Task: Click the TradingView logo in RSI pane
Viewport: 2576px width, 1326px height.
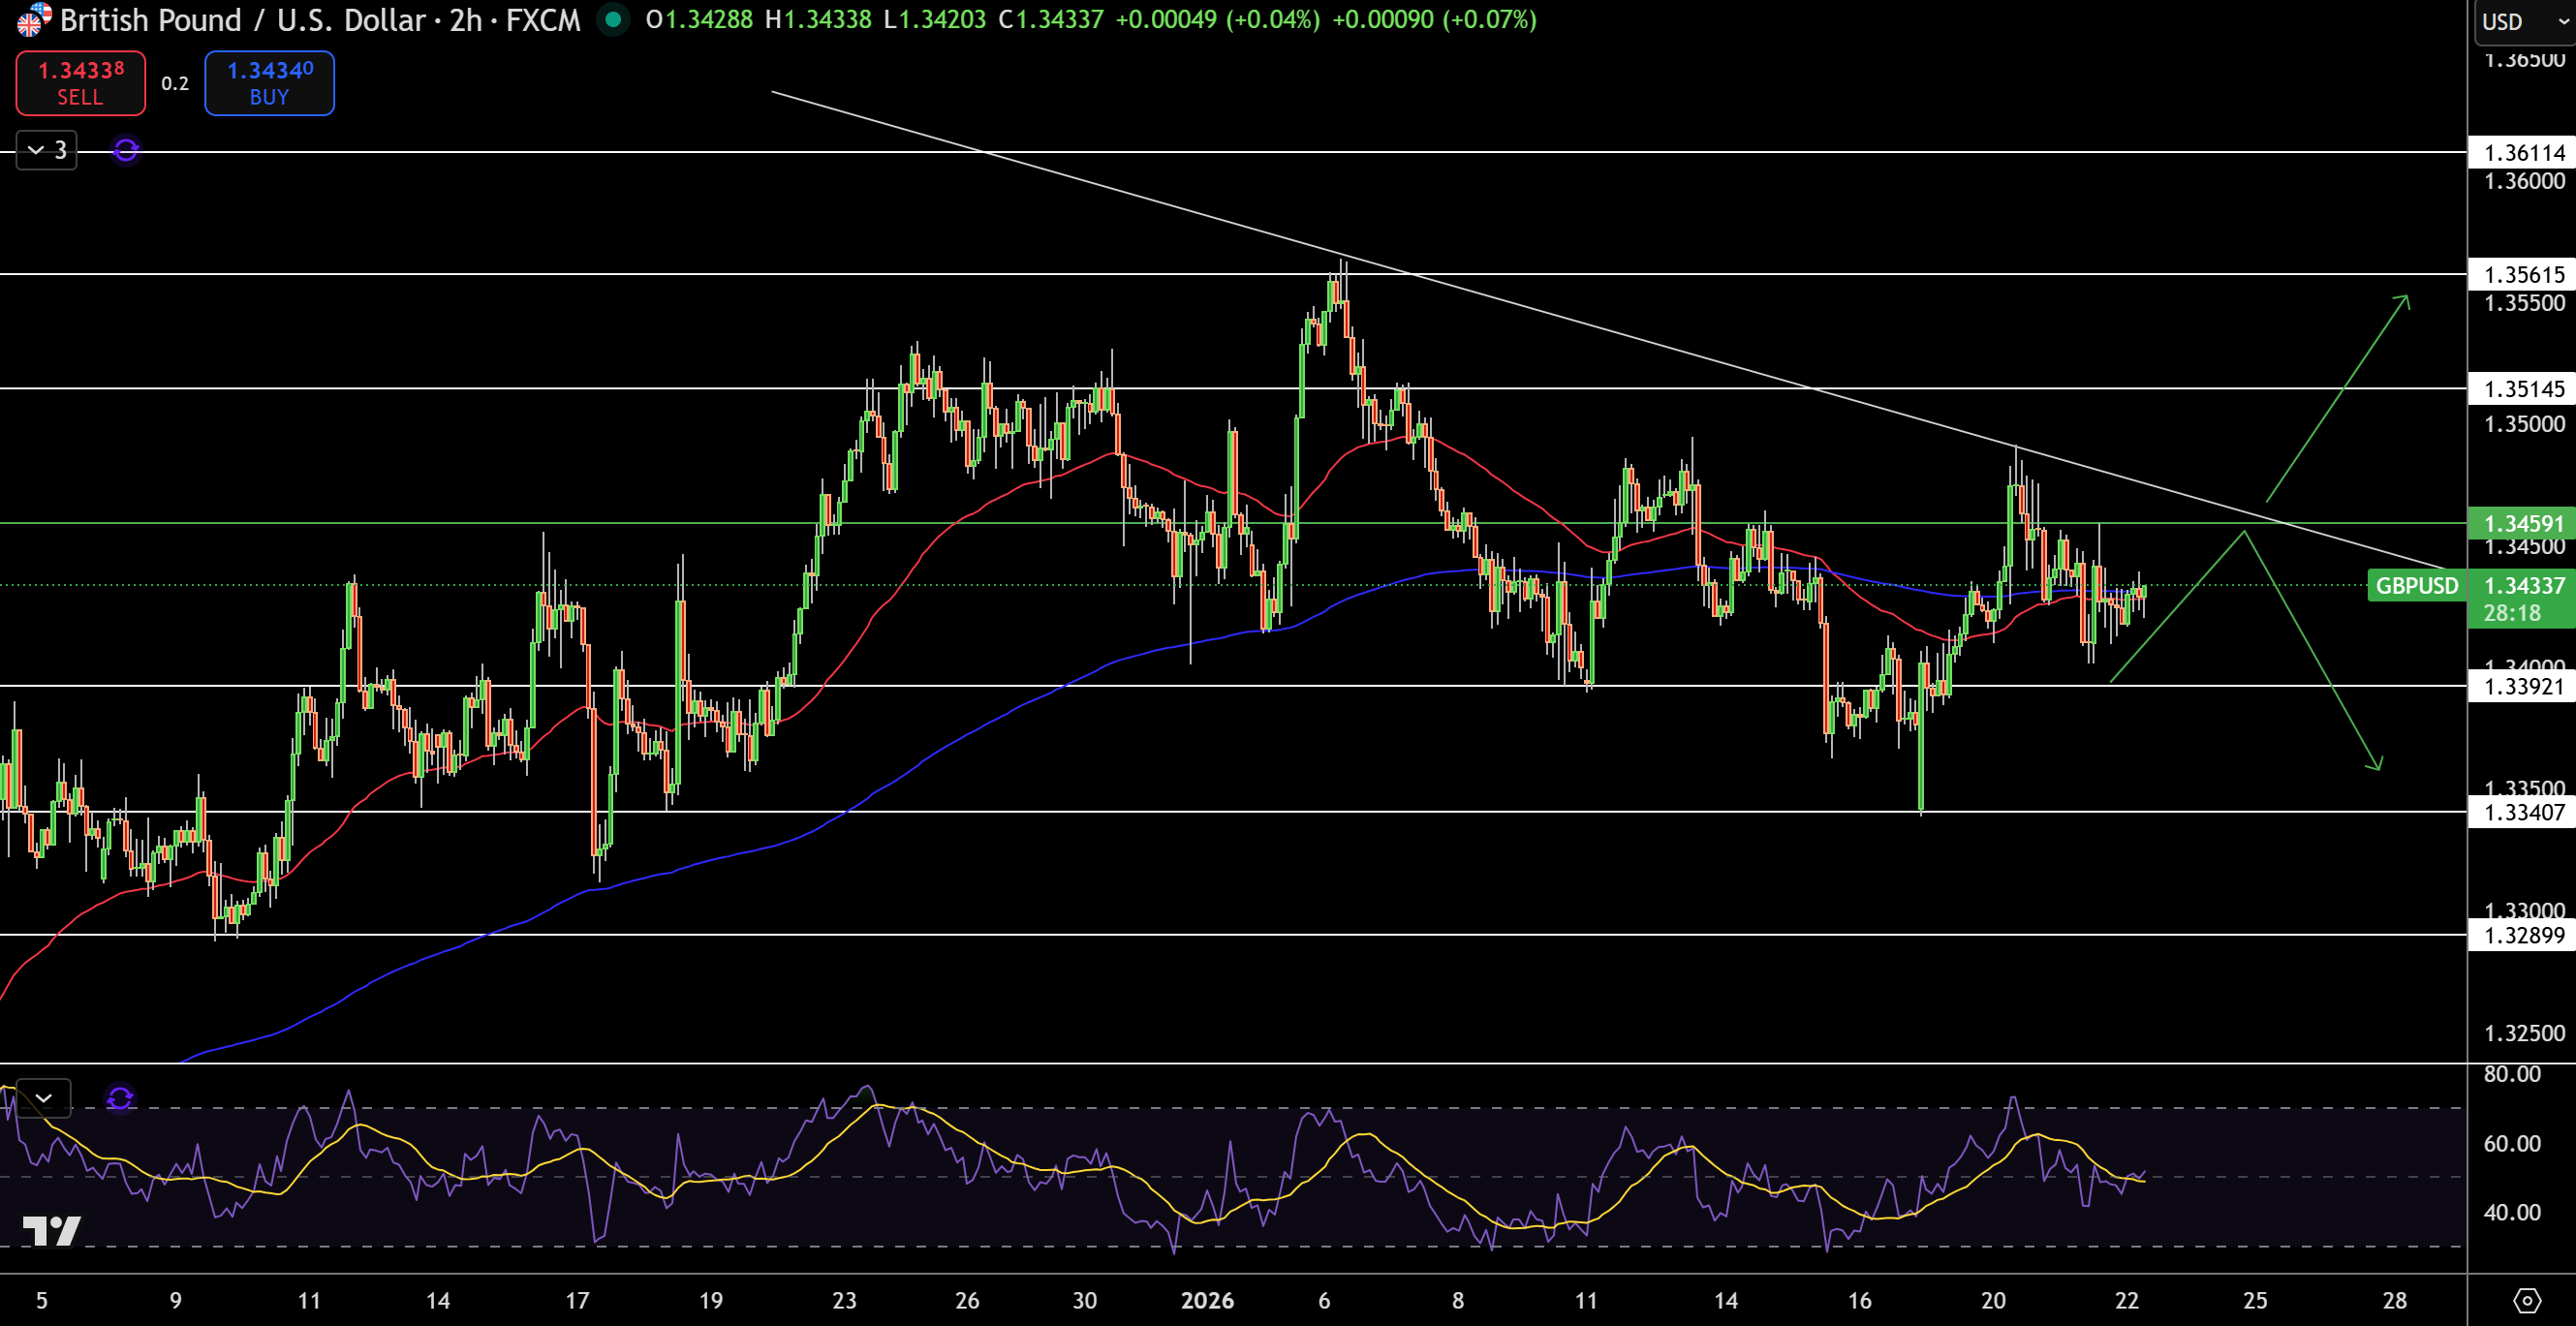Action: [x=51, y=1231]
